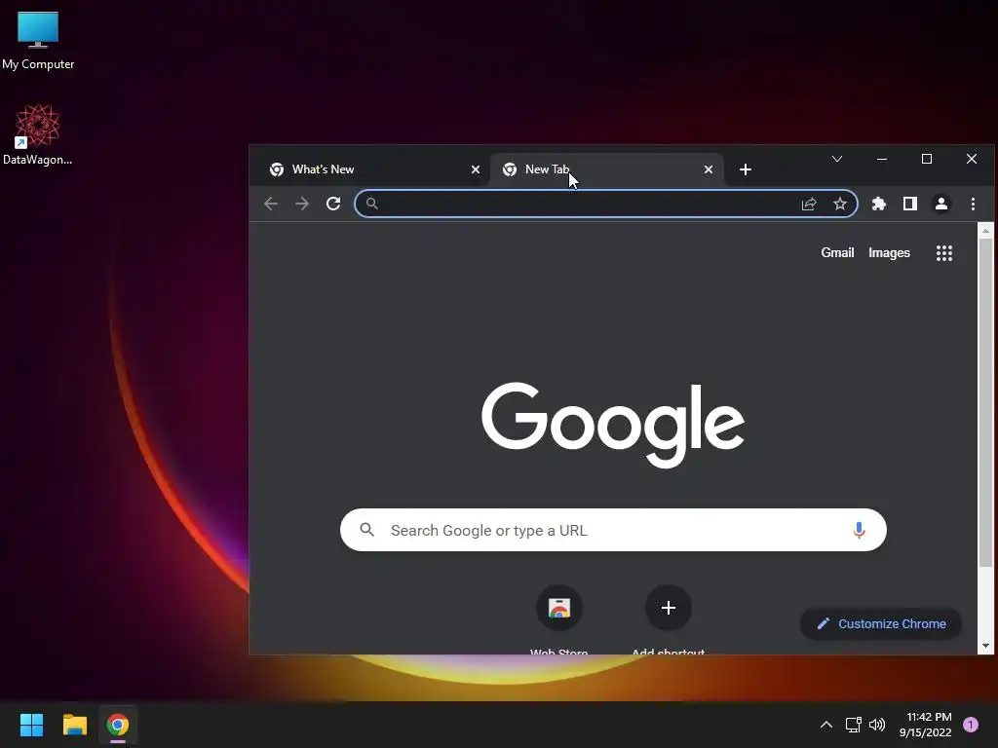This screenshot has width=998, height=748.
Task: Click the Search Google or type a URL box
Action: pyautogui.click(x=613, y=530)
